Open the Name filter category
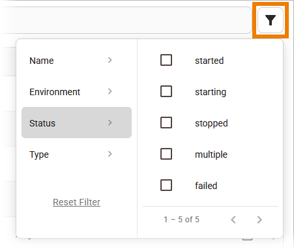Viewport: 294px width, 249px height. (x=76, y=60)
